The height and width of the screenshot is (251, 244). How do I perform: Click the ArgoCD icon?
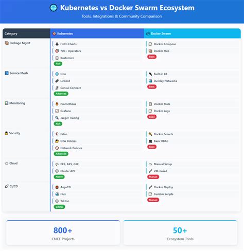coord(57,187)
